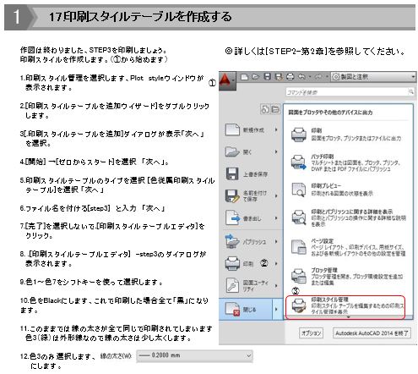Click the Plot printer icon in quick access toolbar

point(290,77)
